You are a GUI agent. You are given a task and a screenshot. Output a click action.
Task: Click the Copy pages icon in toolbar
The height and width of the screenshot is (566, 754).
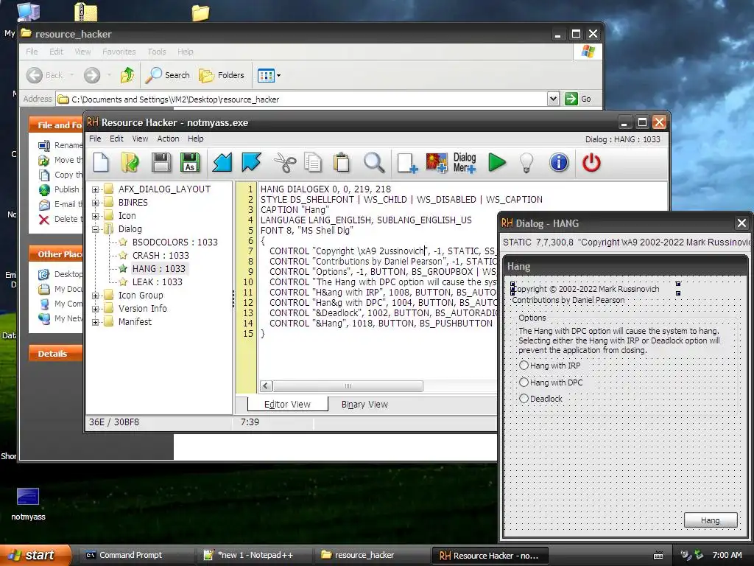(x=313, y=162)
